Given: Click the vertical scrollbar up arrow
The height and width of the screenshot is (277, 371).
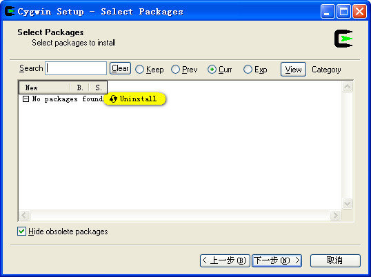Looking at the screenshot, I should point(347,87).
